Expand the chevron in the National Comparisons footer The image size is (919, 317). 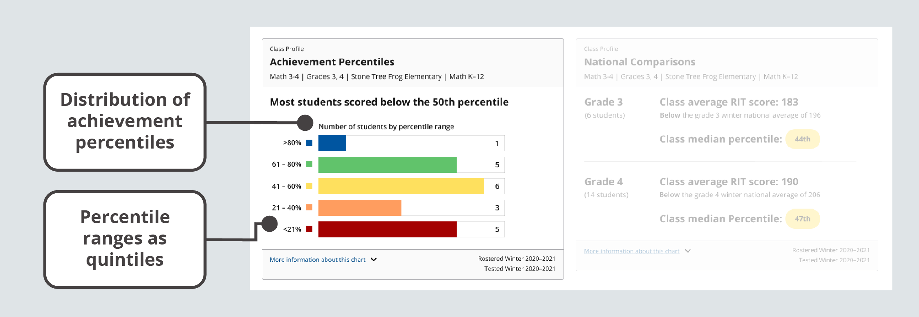(x=688, y=251)
